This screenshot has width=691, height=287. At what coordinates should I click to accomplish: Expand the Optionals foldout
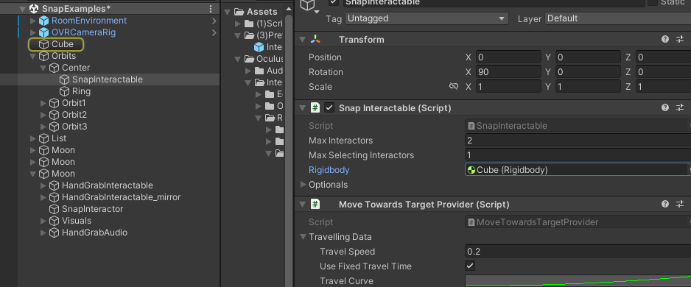point(304,185)
